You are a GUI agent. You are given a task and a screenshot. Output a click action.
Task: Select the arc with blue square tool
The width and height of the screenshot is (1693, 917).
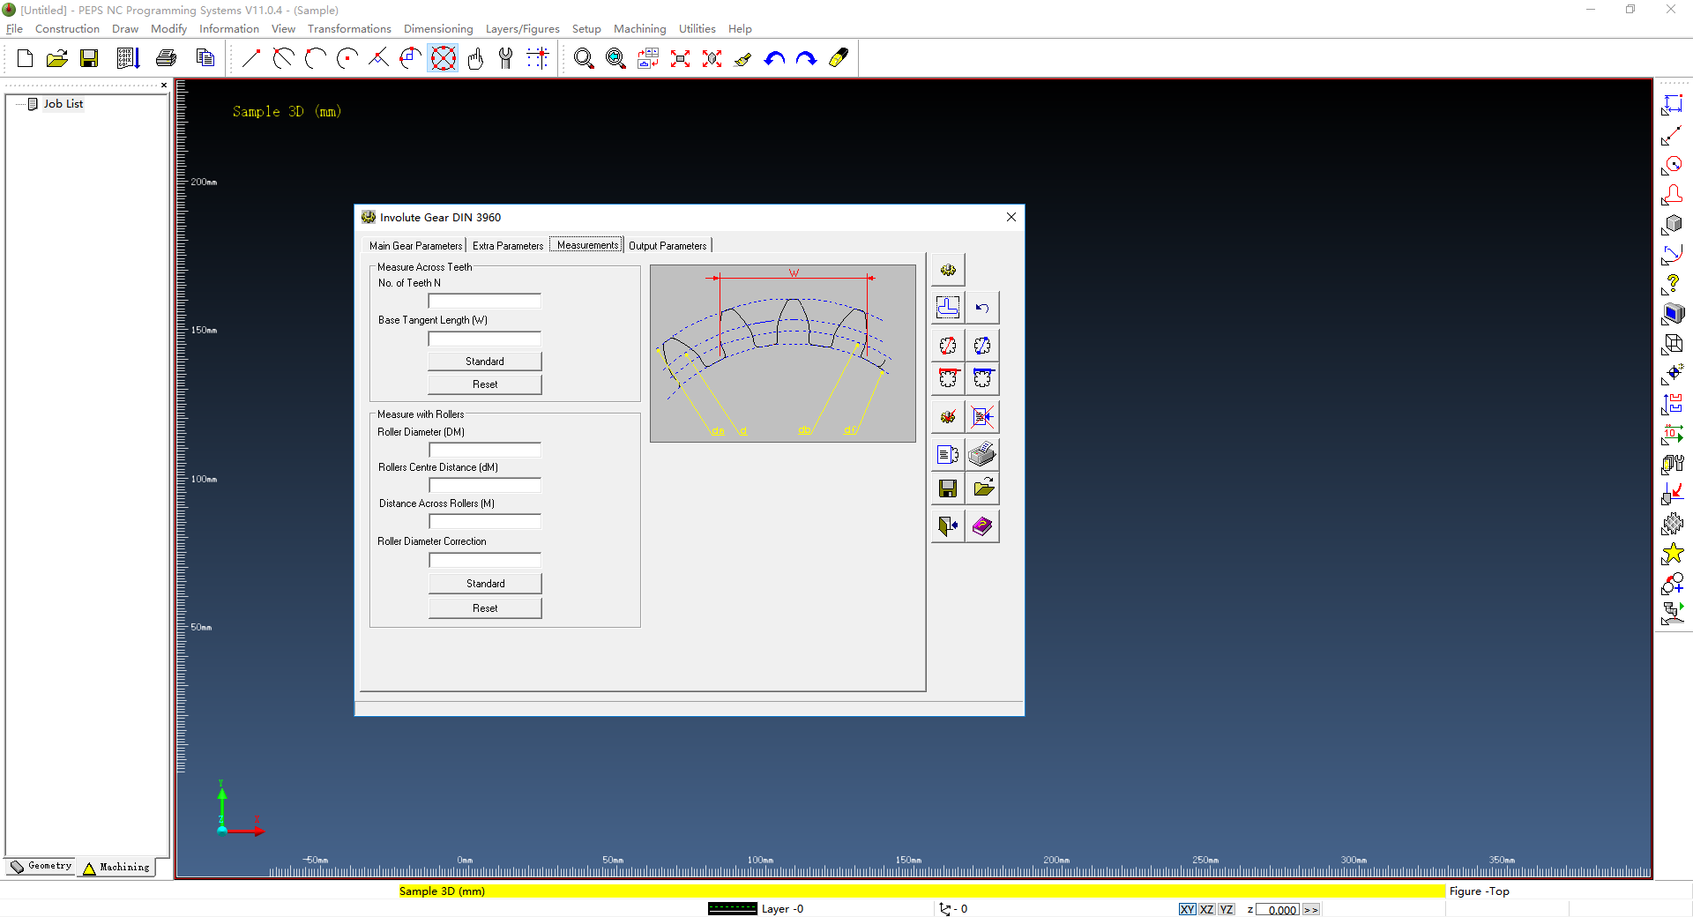[411, 58]
